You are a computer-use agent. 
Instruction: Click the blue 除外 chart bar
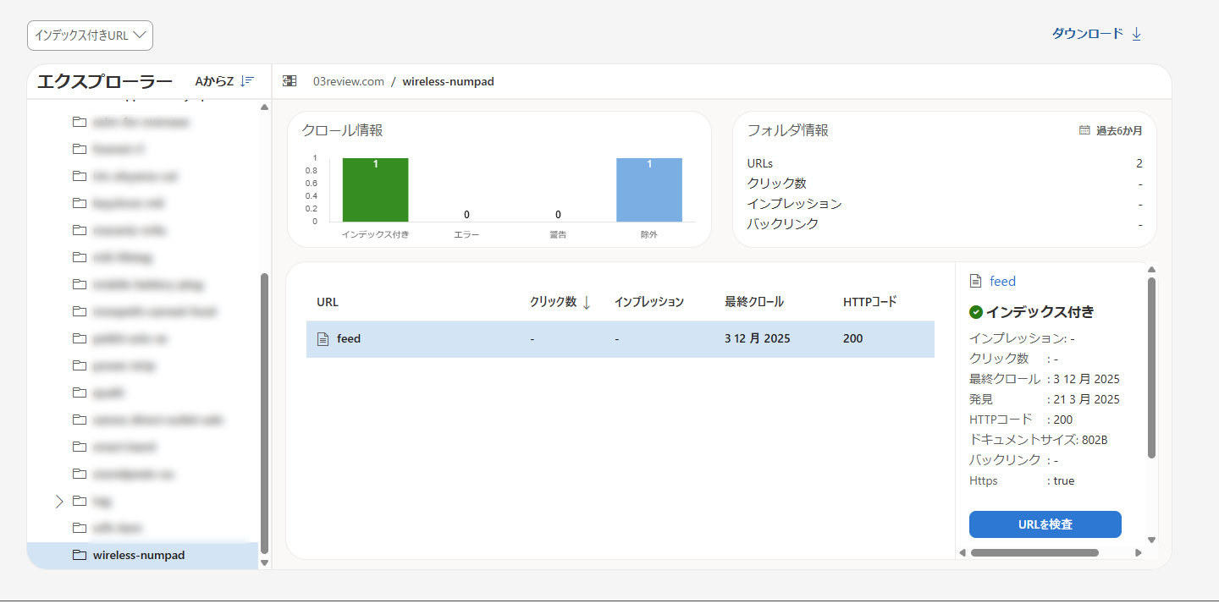pos(649,189)
